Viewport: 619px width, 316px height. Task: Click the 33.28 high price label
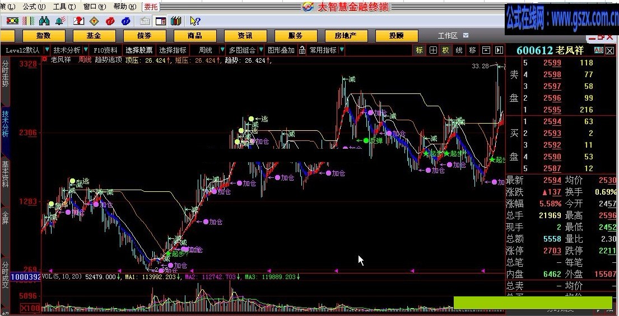click(x=480, y=66)
